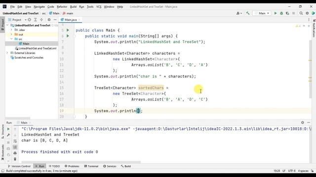Open TODO tool window
316x177 pixels.
tap(54, 166)
